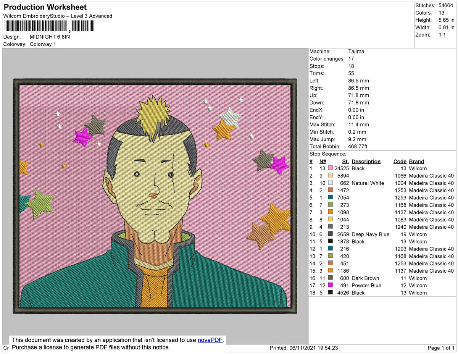
Task: Click the Machine value Tajima
Action: [356, 51]
